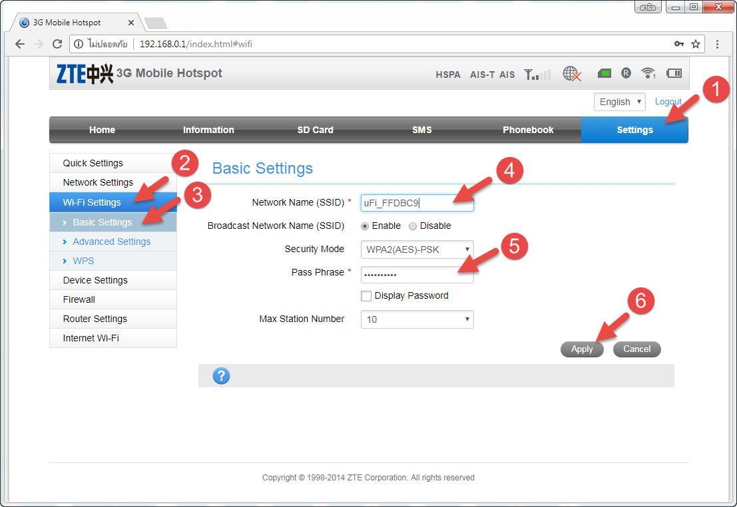Select Enable for Broadcast Network Name
Image resolution: width=737 pixels, height=507 pixels.
[365, 226]
